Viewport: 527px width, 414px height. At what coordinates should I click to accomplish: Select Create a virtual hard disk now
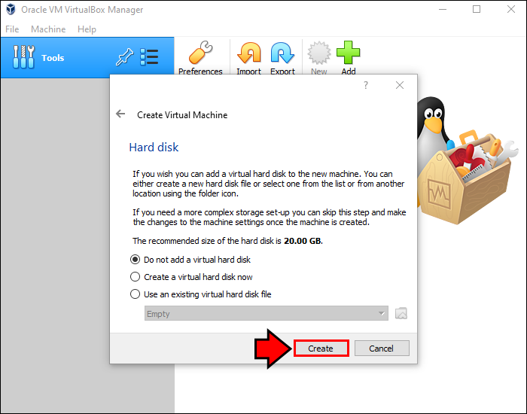(191, 277)
